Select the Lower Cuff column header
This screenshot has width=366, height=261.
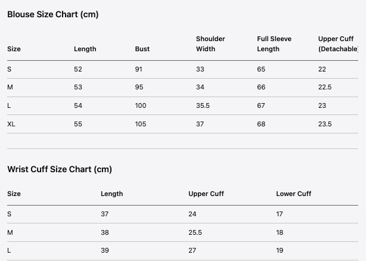(293, 194)
